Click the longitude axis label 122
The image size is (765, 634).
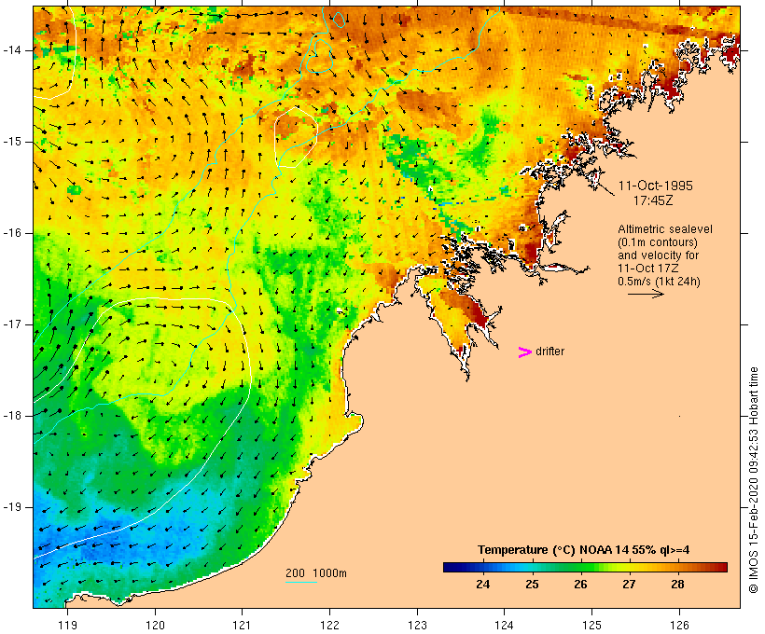pos(330,625)
